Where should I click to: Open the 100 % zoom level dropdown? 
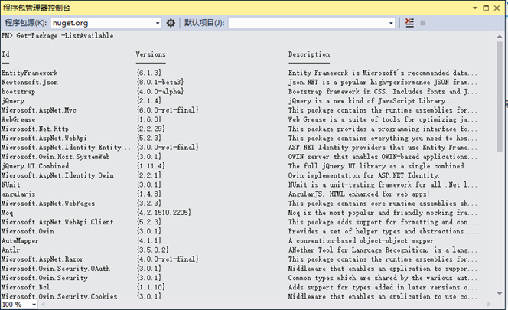point(34,305)
